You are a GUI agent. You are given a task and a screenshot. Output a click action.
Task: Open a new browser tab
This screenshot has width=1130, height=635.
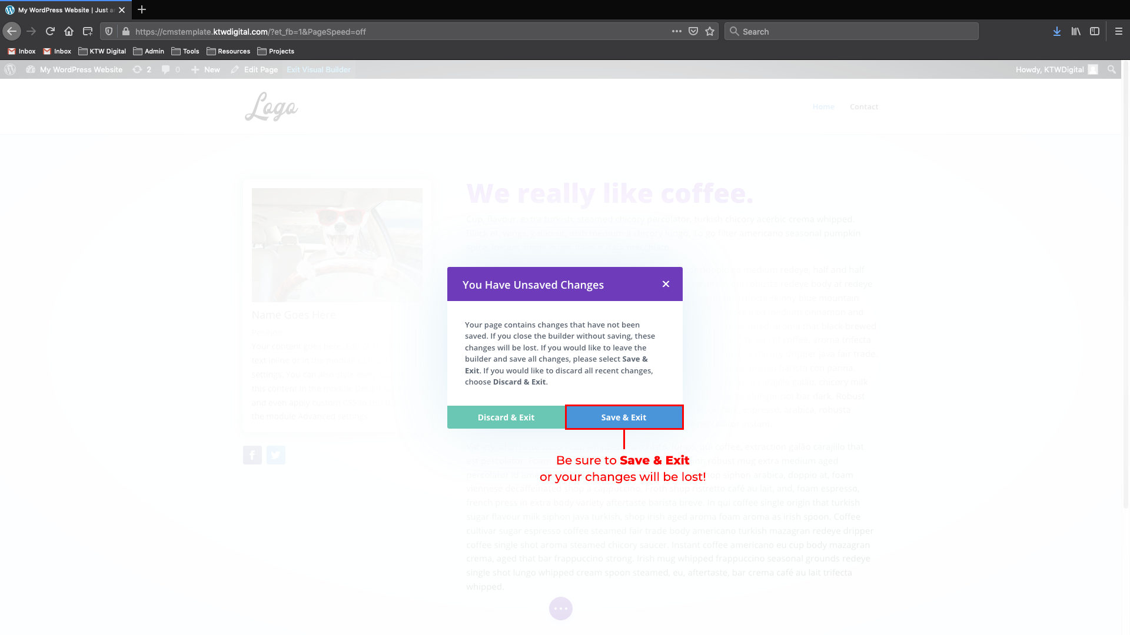(142, 9)
